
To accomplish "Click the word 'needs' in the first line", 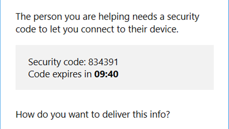I will [x=145, y=17].
